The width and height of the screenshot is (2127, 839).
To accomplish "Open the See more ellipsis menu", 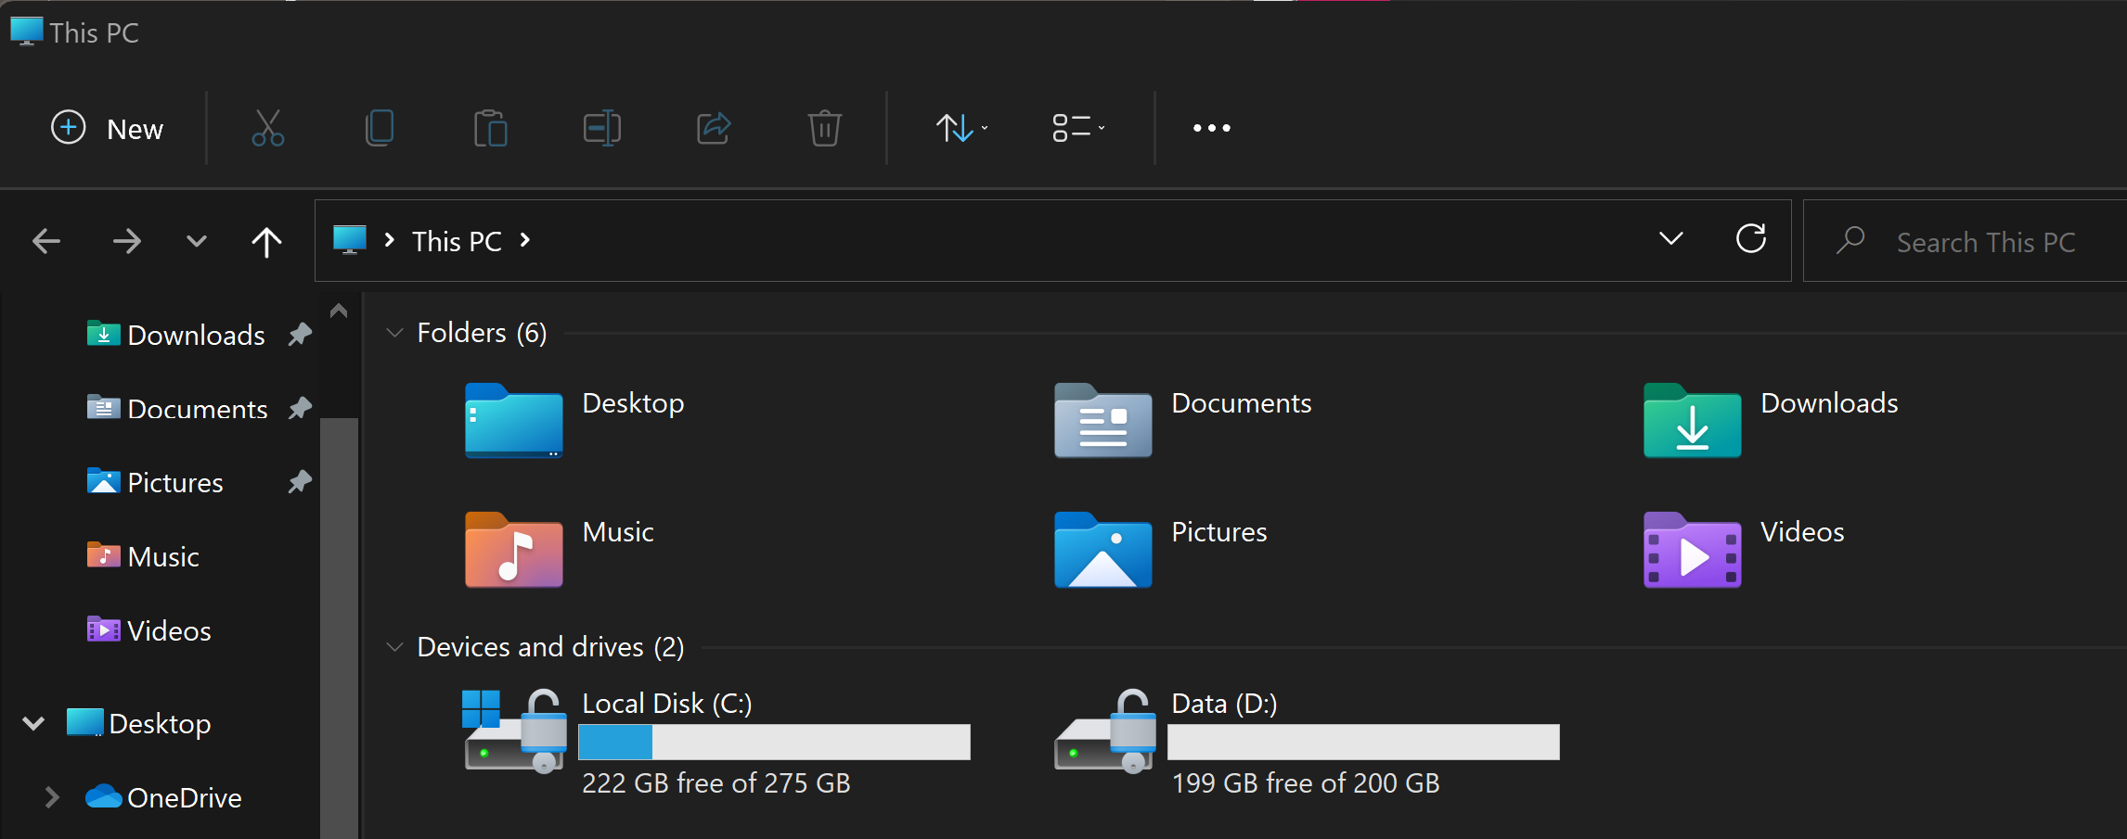I will (x=1212, y=128).
